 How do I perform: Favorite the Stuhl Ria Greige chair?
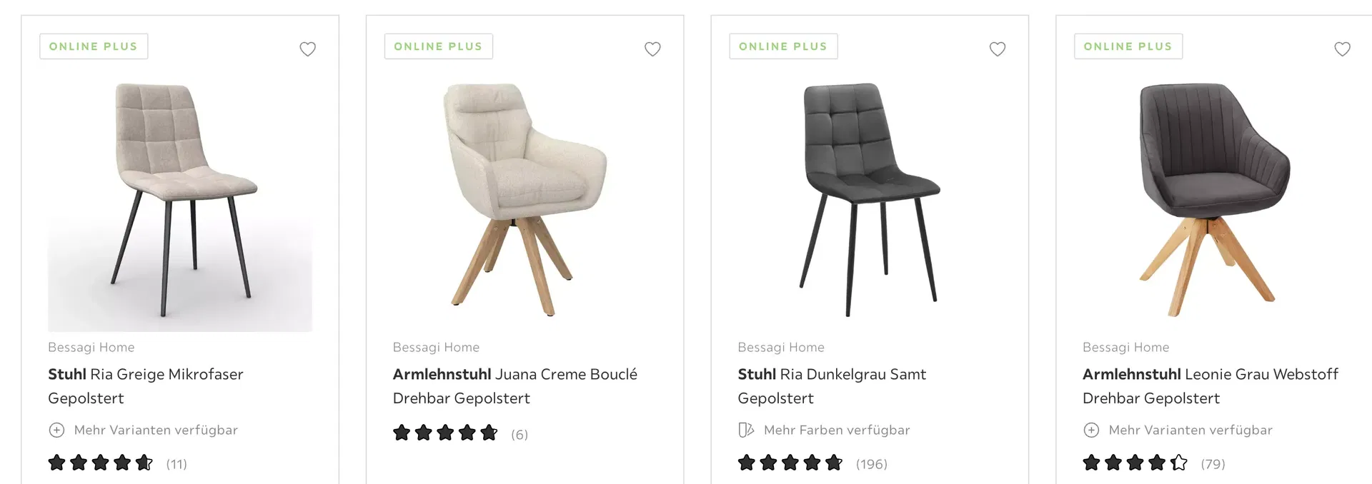point(307,49)
